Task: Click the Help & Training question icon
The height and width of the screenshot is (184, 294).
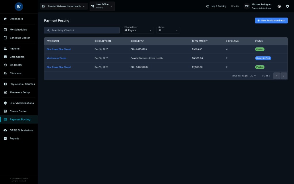Action: (208, 6)
